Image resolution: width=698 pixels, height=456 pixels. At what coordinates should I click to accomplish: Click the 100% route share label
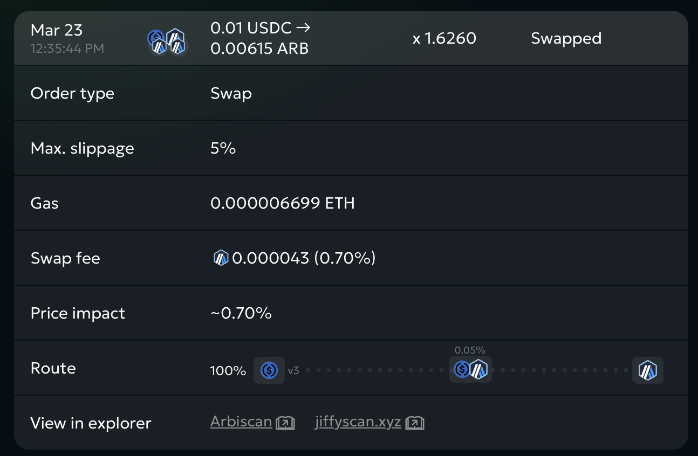(228, 371)
